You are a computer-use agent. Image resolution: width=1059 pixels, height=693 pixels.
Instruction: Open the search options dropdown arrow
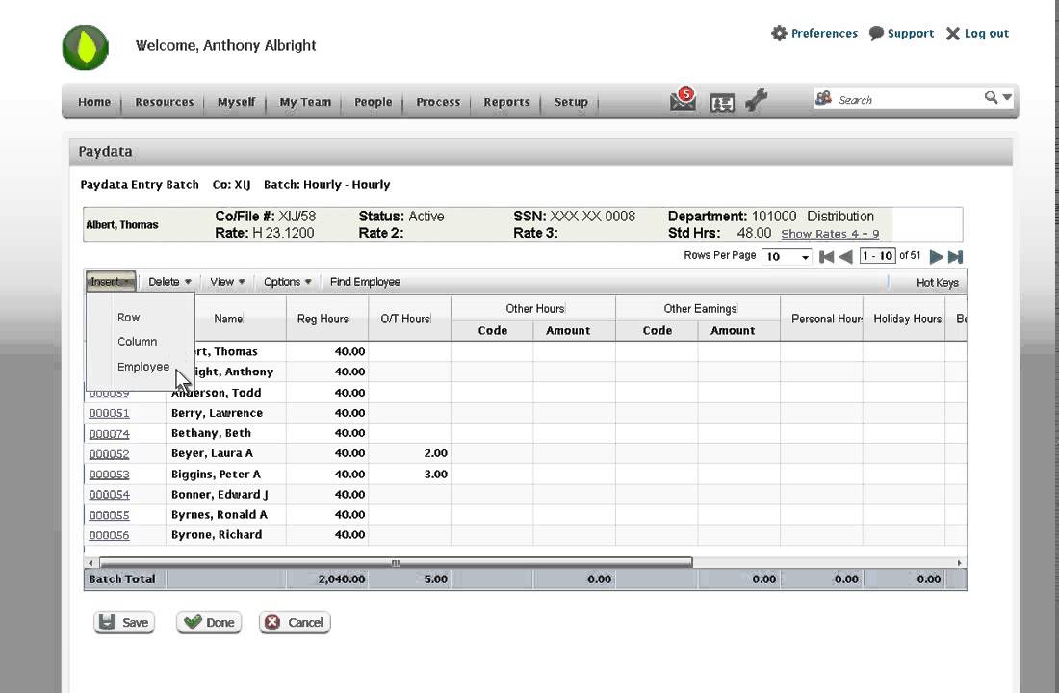click(1007, 97)
